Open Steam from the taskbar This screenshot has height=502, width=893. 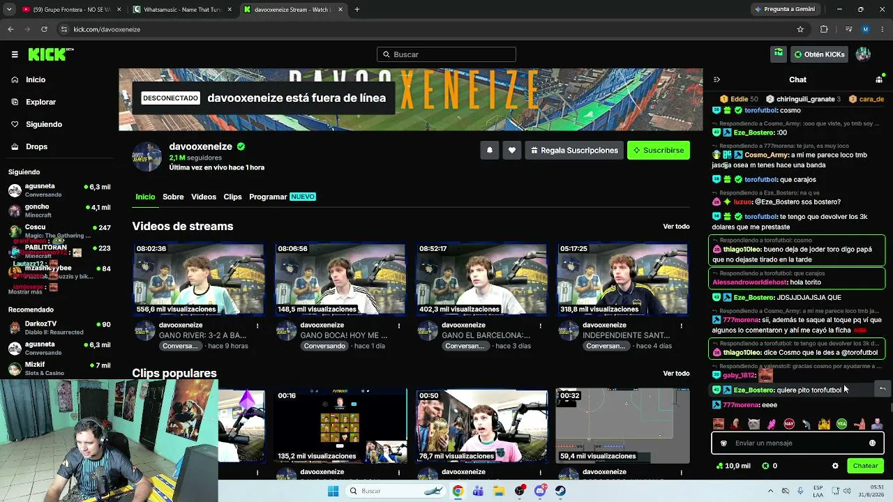560,491
